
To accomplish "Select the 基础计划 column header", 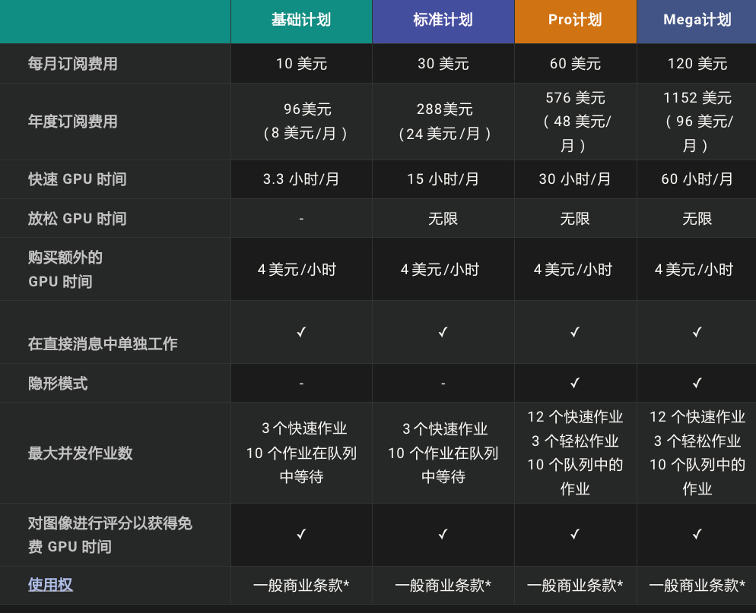I will [x=301, y=21].
